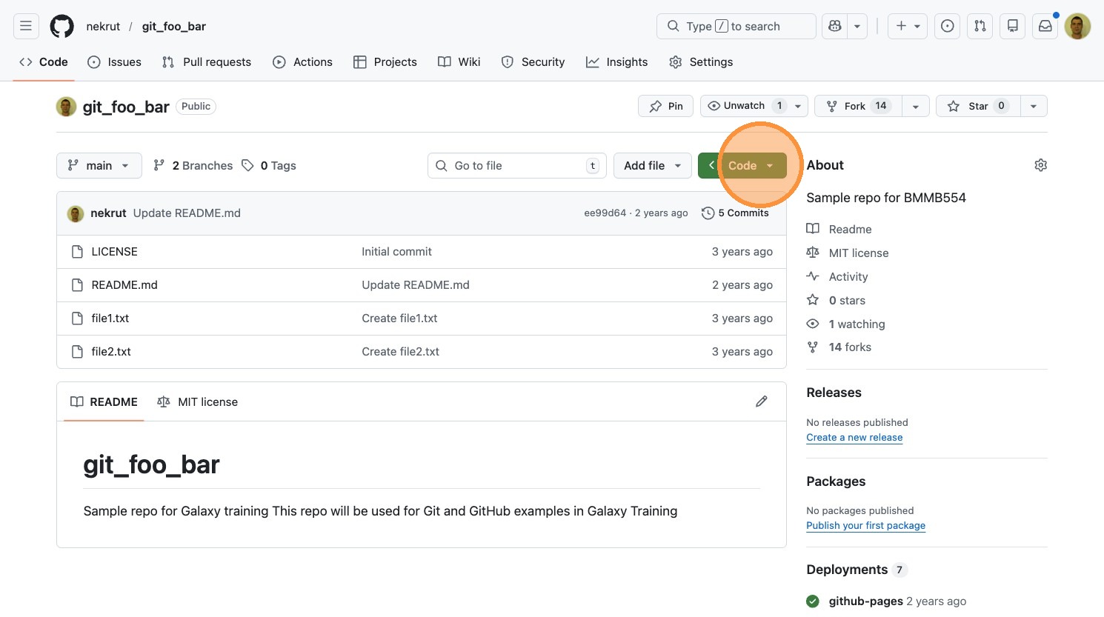
Task: Click Unwatch to stop watching repository
Action: coord(736,106)
